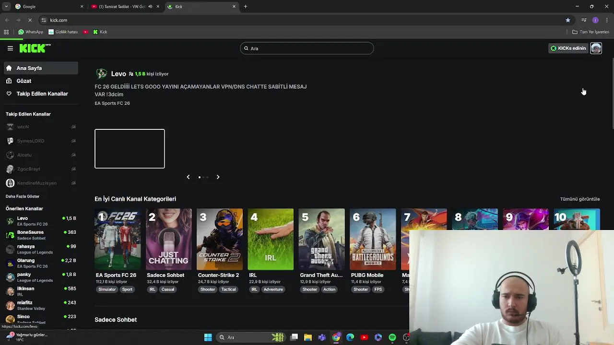Click the KICK logo
Image resolution: width=614 pixels, height=345 pixels.
click(35, 48)
